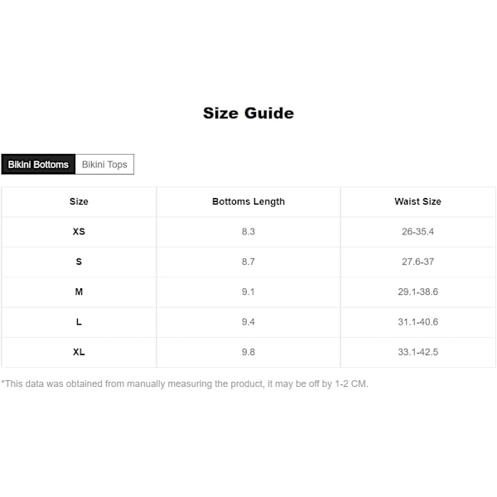
Task: Click the 9.1 bottoms length cell
Action: [248, 292]
